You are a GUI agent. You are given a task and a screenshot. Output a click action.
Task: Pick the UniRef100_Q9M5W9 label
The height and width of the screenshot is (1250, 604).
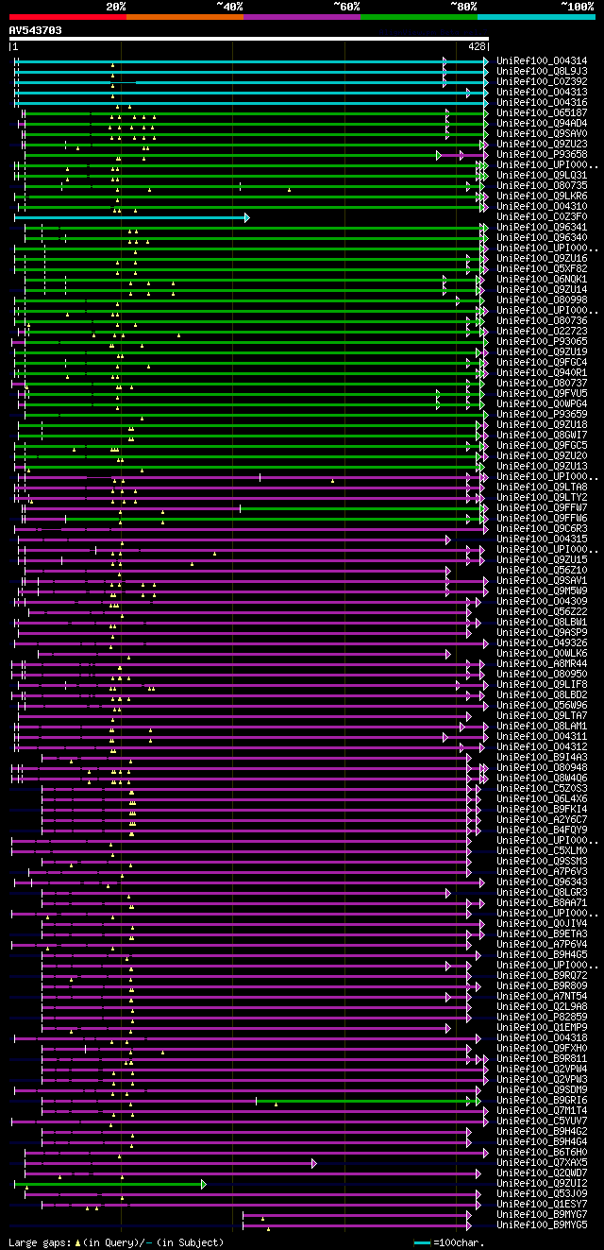point(543,591)
